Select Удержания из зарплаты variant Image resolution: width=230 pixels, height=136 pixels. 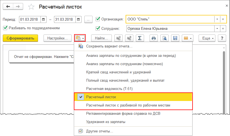(x=133, y=122)
